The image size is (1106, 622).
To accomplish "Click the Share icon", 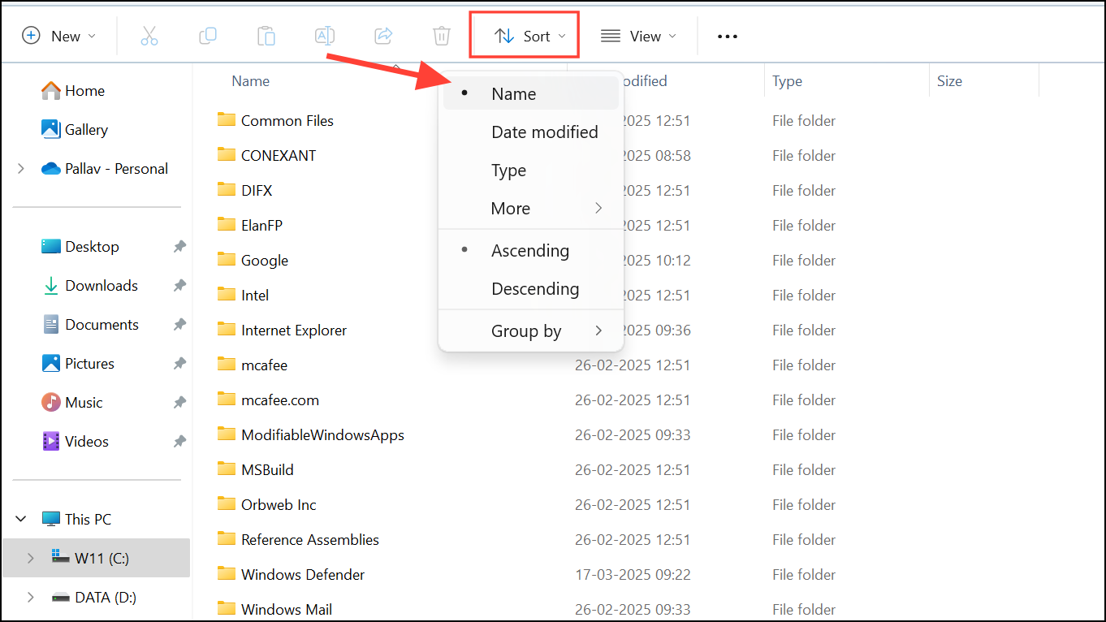I will point(382,35).
